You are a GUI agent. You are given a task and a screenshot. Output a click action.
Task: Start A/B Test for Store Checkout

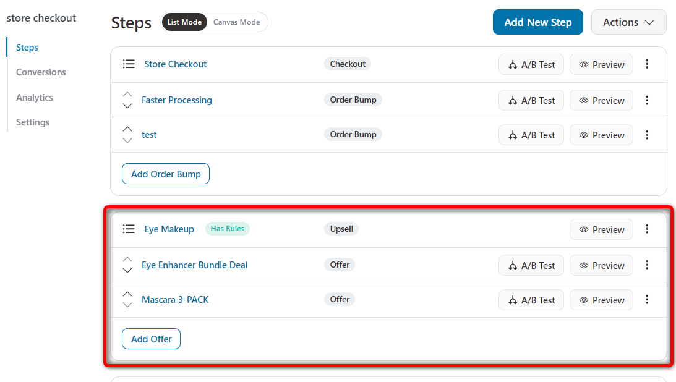click(531, 65)
